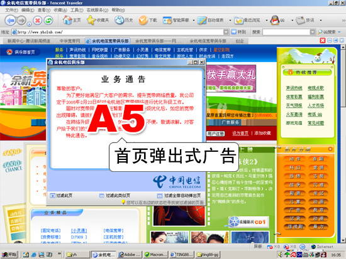This screenshot has height=259, width=346.
Task: Select the 动作 movie category button
Action: 295,159
